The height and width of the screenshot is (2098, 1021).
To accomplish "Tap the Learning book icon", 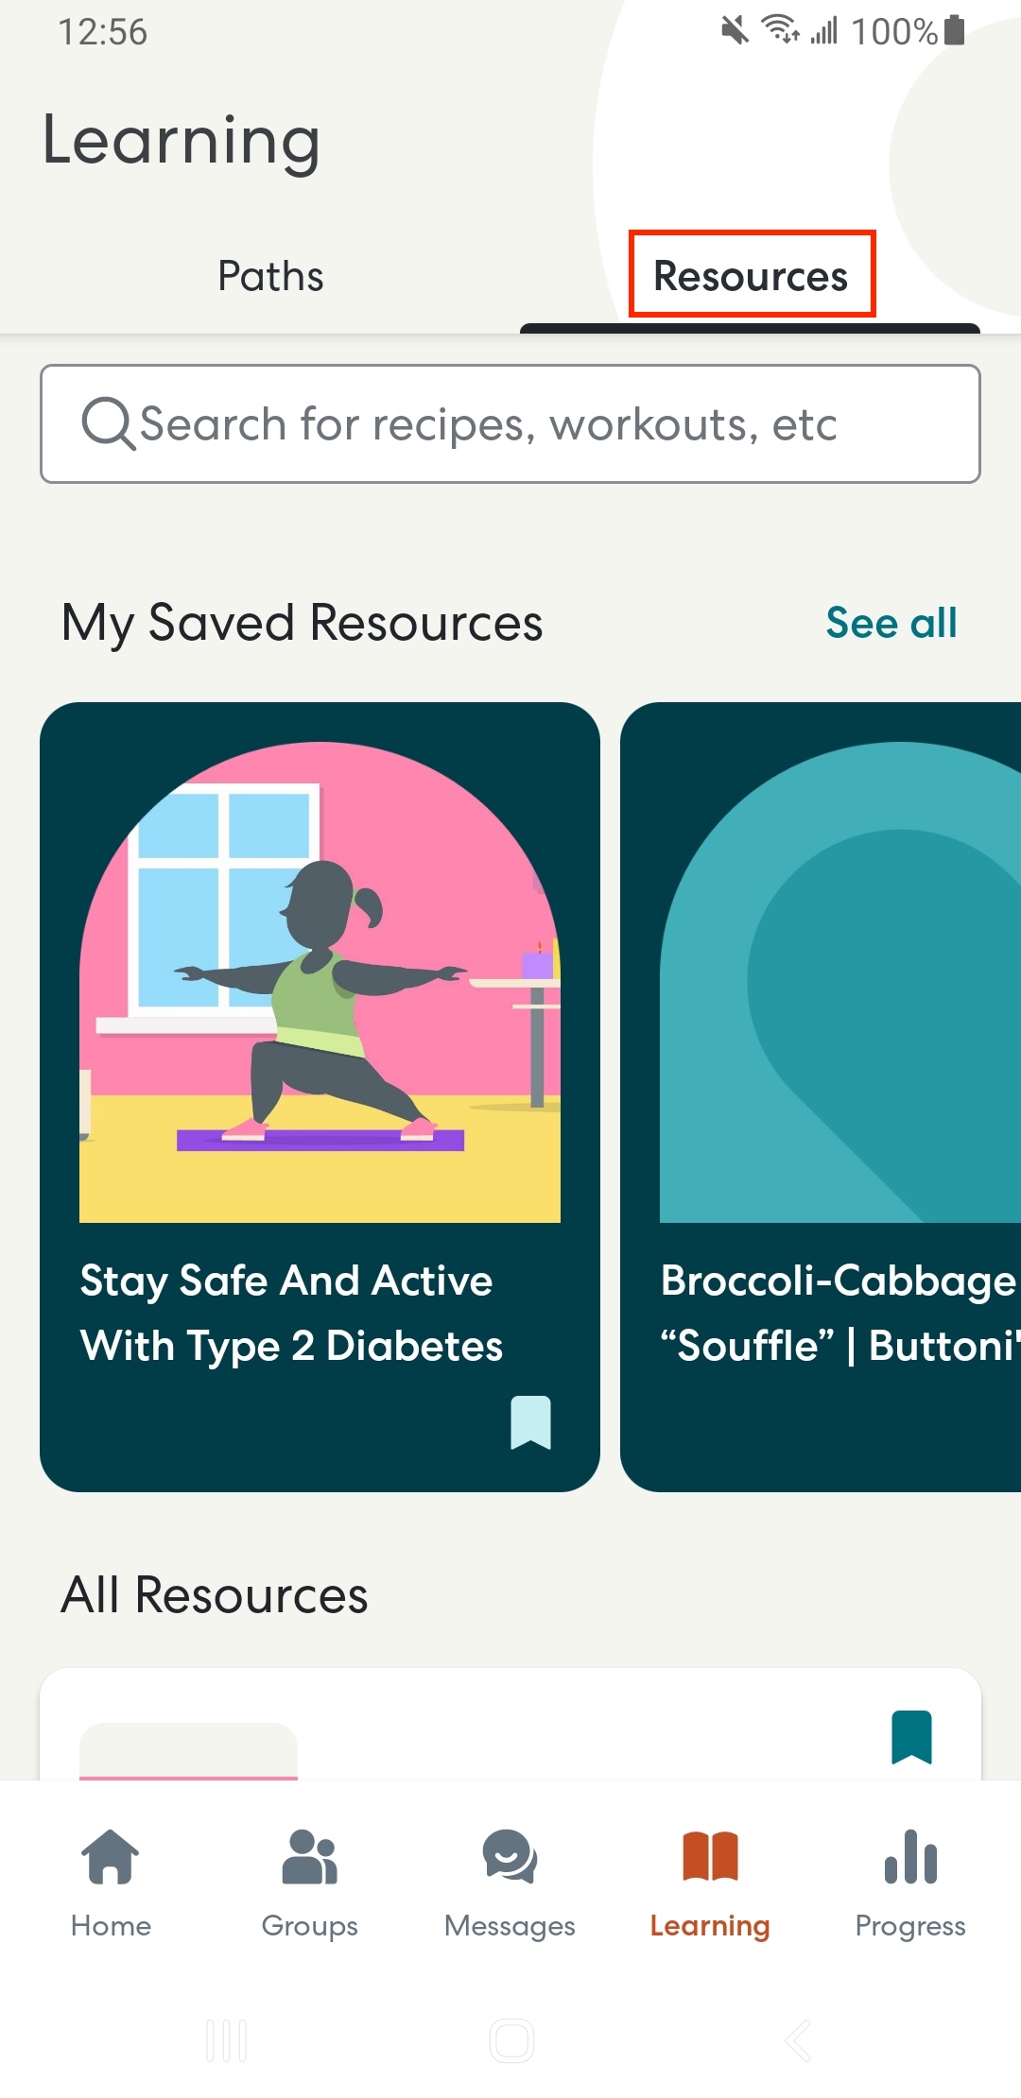I will 710,1856.
